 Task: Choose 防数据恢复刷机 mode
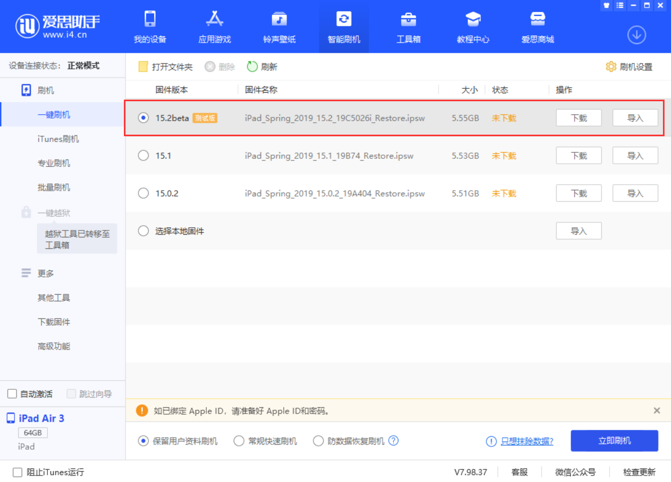[319, 441]
